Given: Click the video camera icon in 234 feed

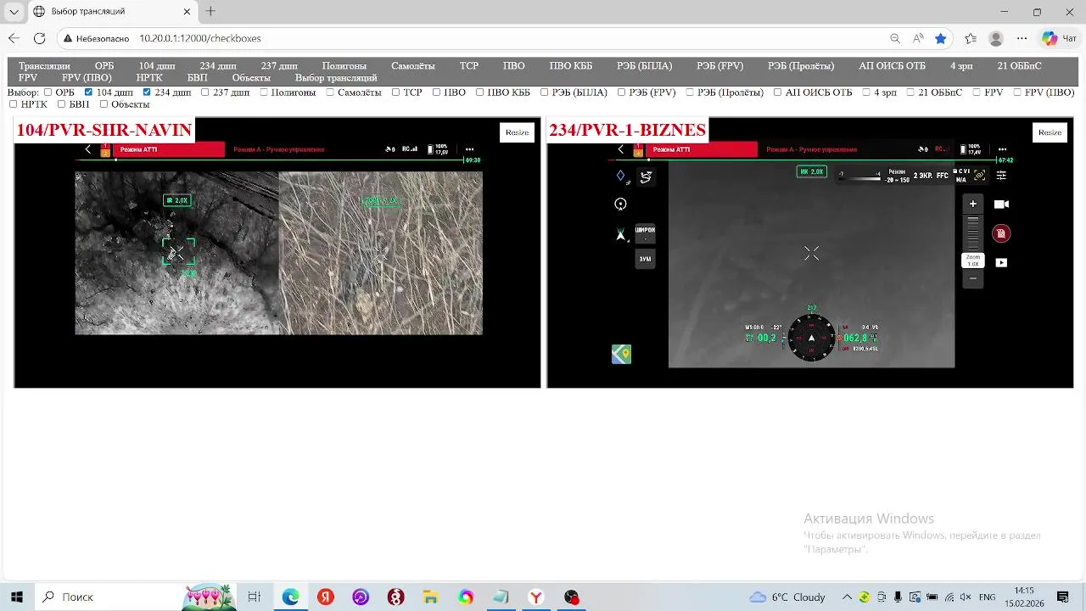Looking at the screenshot, I should pyautogui.click(x=1001, y=205).
